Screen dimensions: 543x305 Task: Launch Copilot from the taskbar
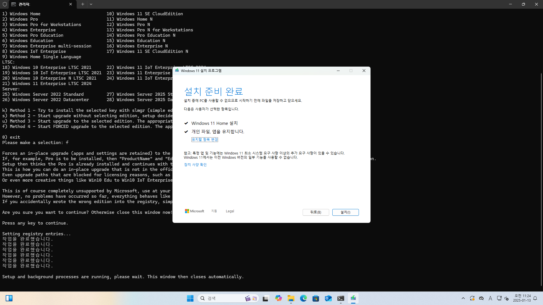[279, 298]
